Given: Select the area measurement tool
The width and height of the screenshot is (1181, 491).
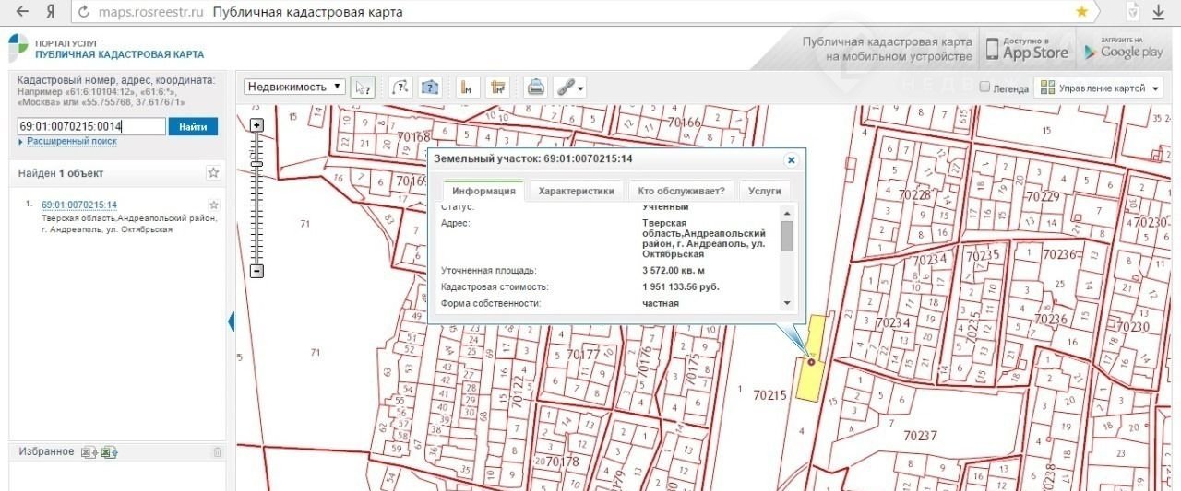Looking at the screenshot, I should (499, 88).
